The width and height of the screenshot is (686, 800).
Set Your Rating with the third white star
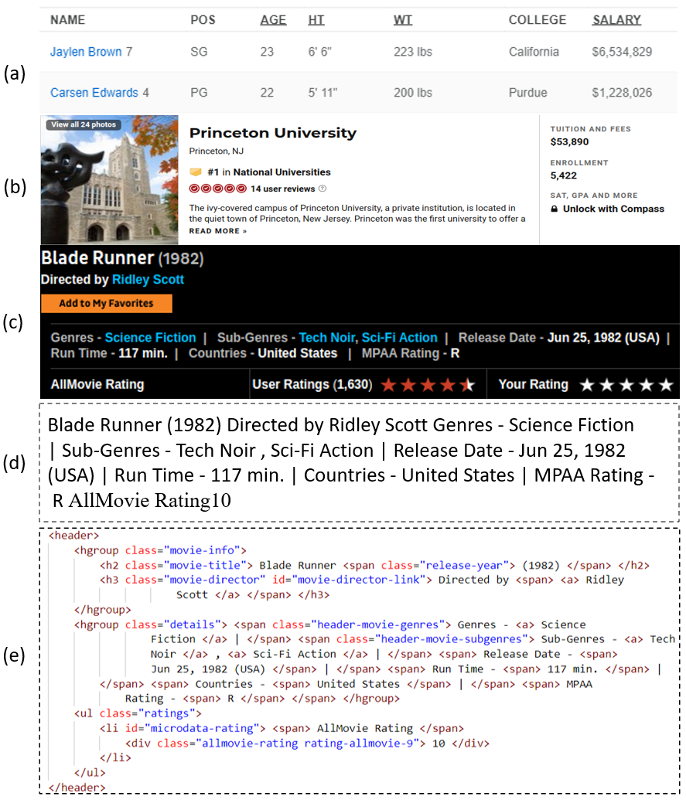pyautogui.click(x=626, y=385)
